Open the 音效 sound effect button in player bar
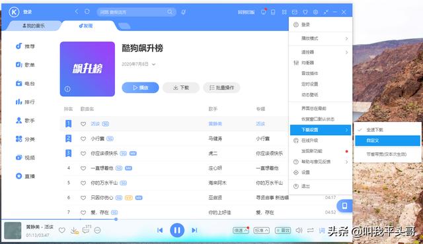Viewport: 423px width, 244px height. click(x=283, y=230)
